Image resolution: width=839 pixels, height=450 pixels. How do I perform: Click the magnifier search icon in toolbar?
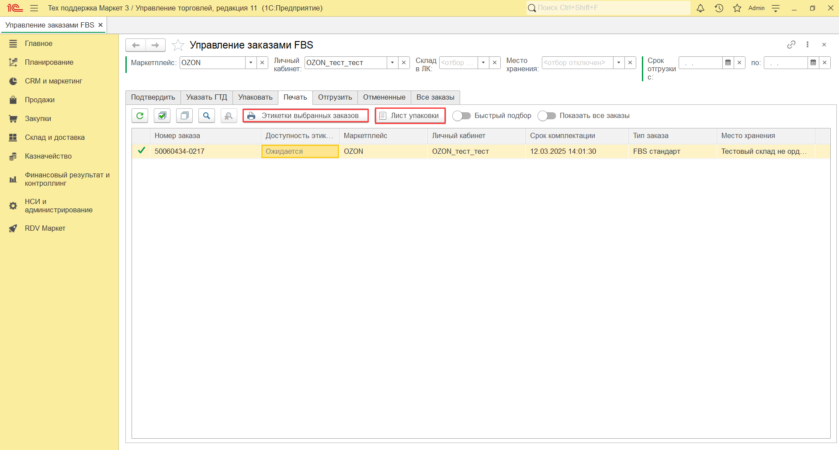click(207, 116)
